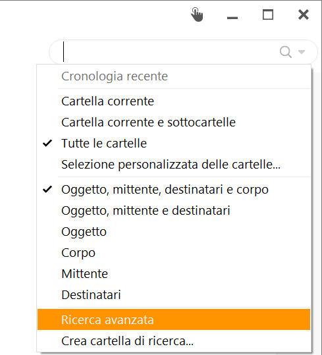Toggle the checked Tutte le cartelle option
Viewport: 322px width, 355px height.
(x=174, y=144)
